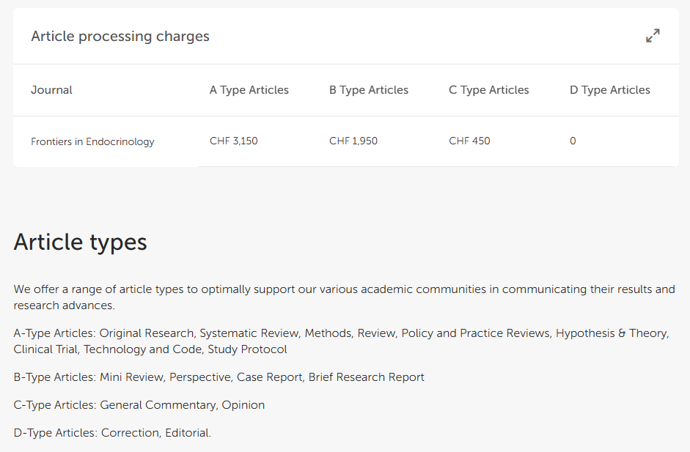Viewport: 690px width, 452px height.
Task: Click the A-Type Articles description paragraph
Action: click(x=342, y=341)
